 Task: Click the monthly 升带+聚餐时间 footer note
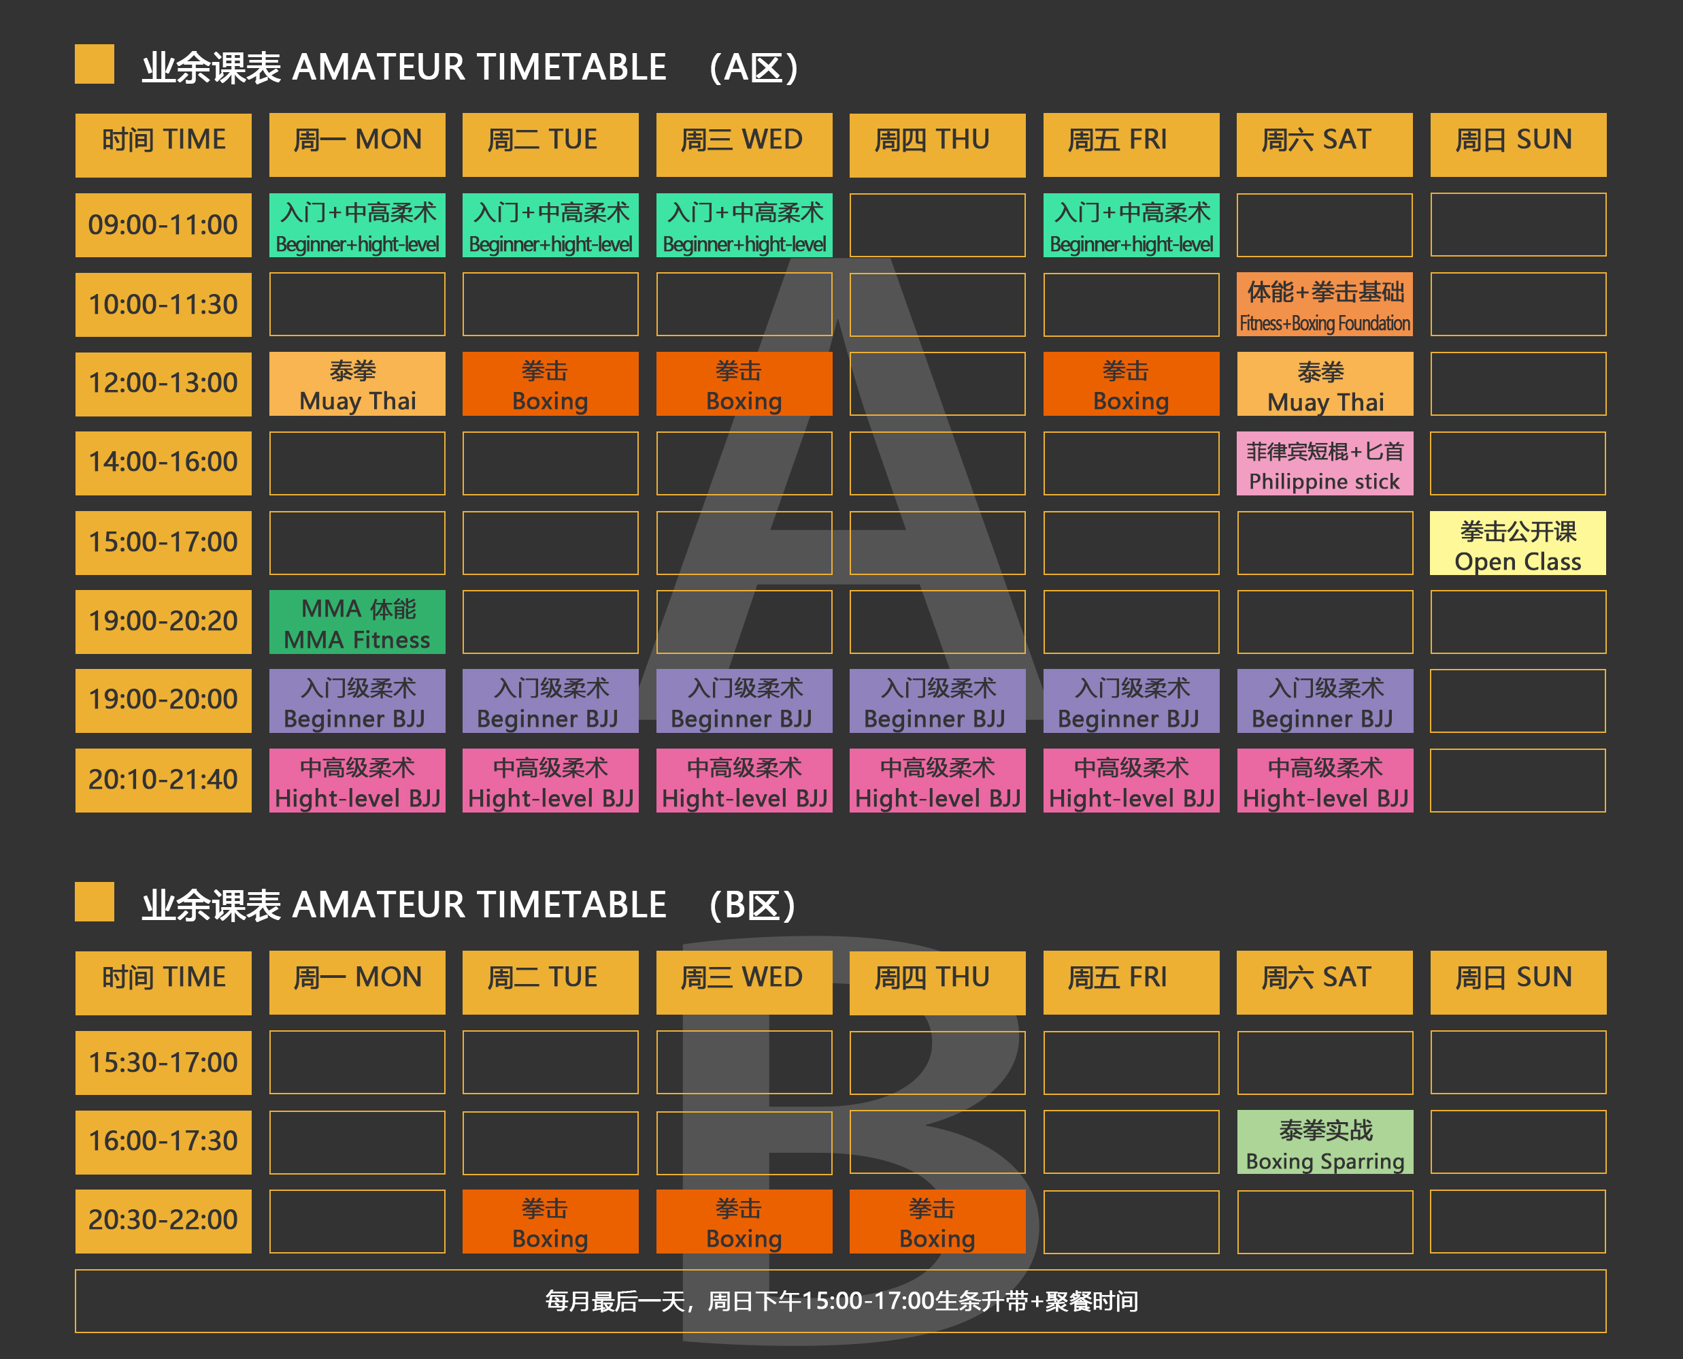[x=841, y=1301]
